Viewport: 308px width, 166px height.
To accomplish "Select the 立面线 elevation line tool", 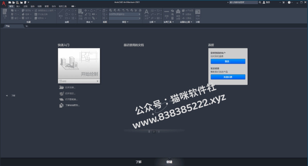I will click(187, 18).
